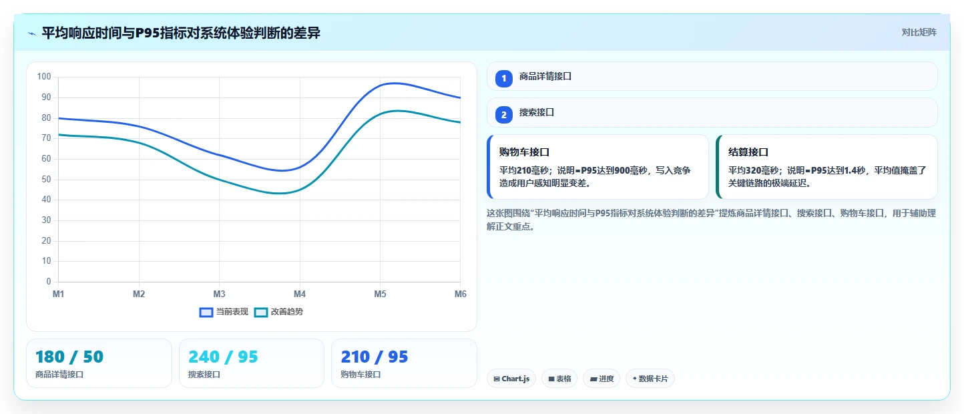Image resolution: width=964 pixels, height=414 pixels.
Task: Click the summary paragraph starting 这张图围绕
Action: point(712,220)
